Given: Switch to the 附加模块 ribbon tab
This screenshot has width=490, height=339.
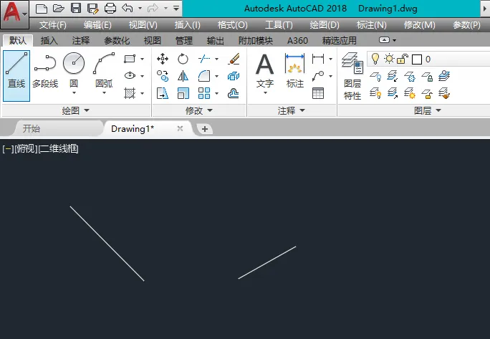Looking at the screenshot, I should tap(256, 40).
